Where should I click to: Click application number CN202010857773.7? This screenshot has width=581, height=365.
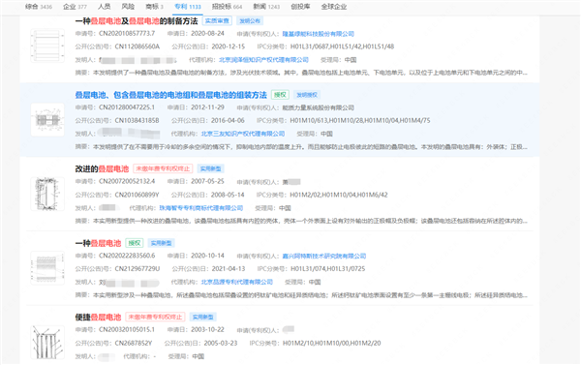pyautogui.click(x=127, y=33)
